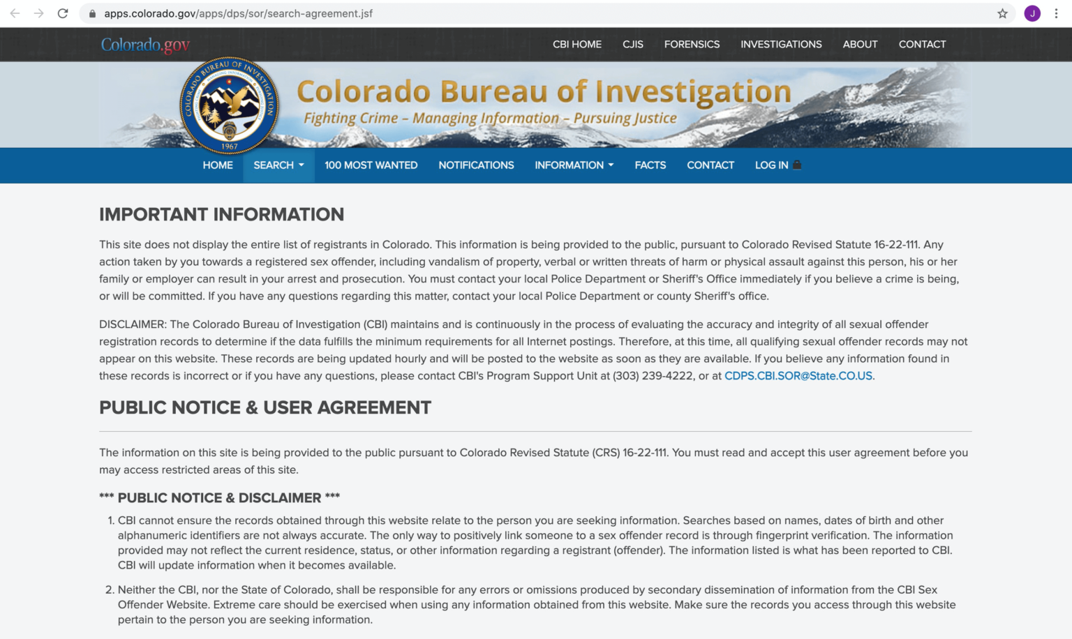Click the browser back arrow
The width and height of the screenshot is (1072, 639).
[15, 13]
